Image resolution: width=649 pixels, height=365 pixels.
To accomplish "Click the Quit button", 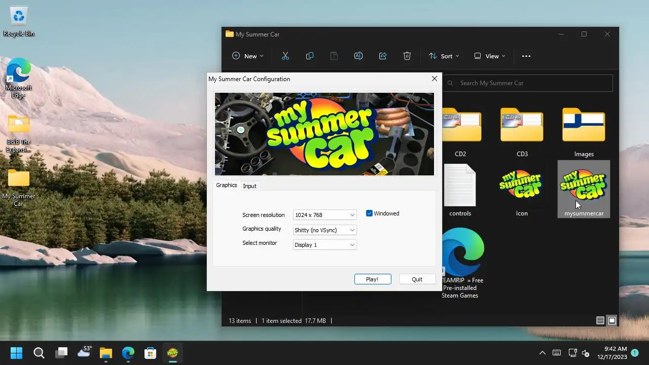I will click(x=417, y=279).
